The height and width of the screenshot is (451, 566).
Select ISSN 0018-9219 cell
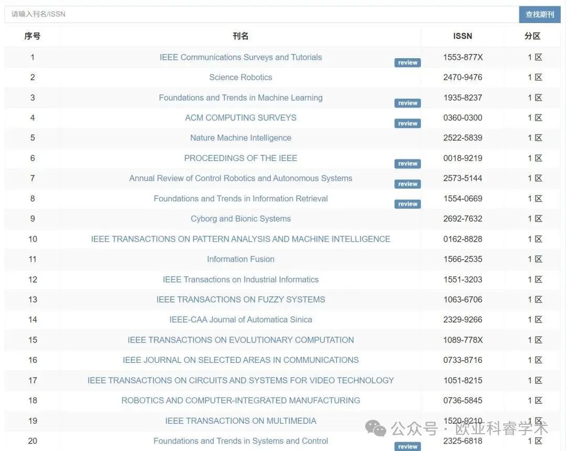click(463, 158)
